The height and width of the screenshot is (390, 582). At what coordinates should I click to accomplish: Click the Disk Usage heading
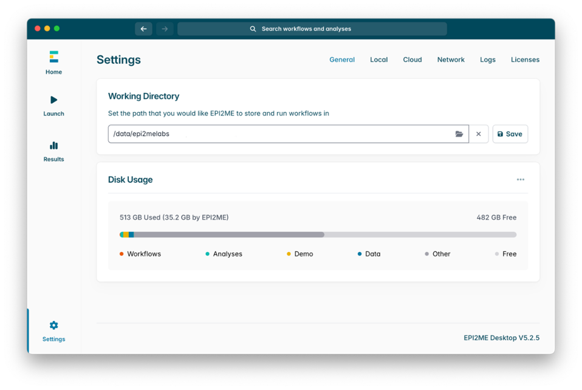130,180
